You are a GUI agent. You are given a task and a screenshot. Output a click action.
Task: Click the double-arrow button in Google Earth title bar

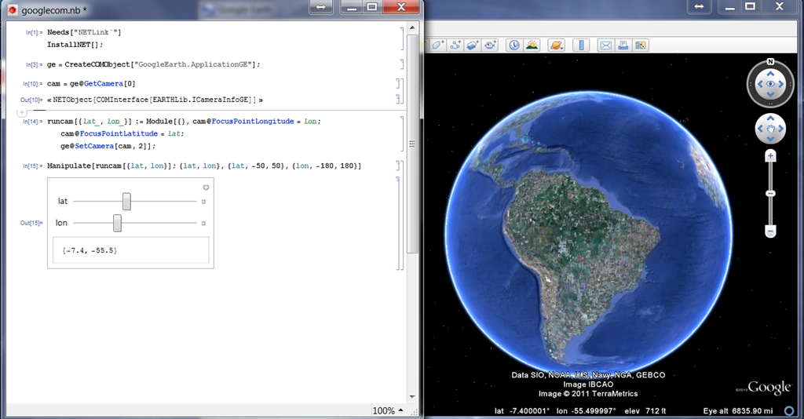pyautogui.click(x=699, y=6)
